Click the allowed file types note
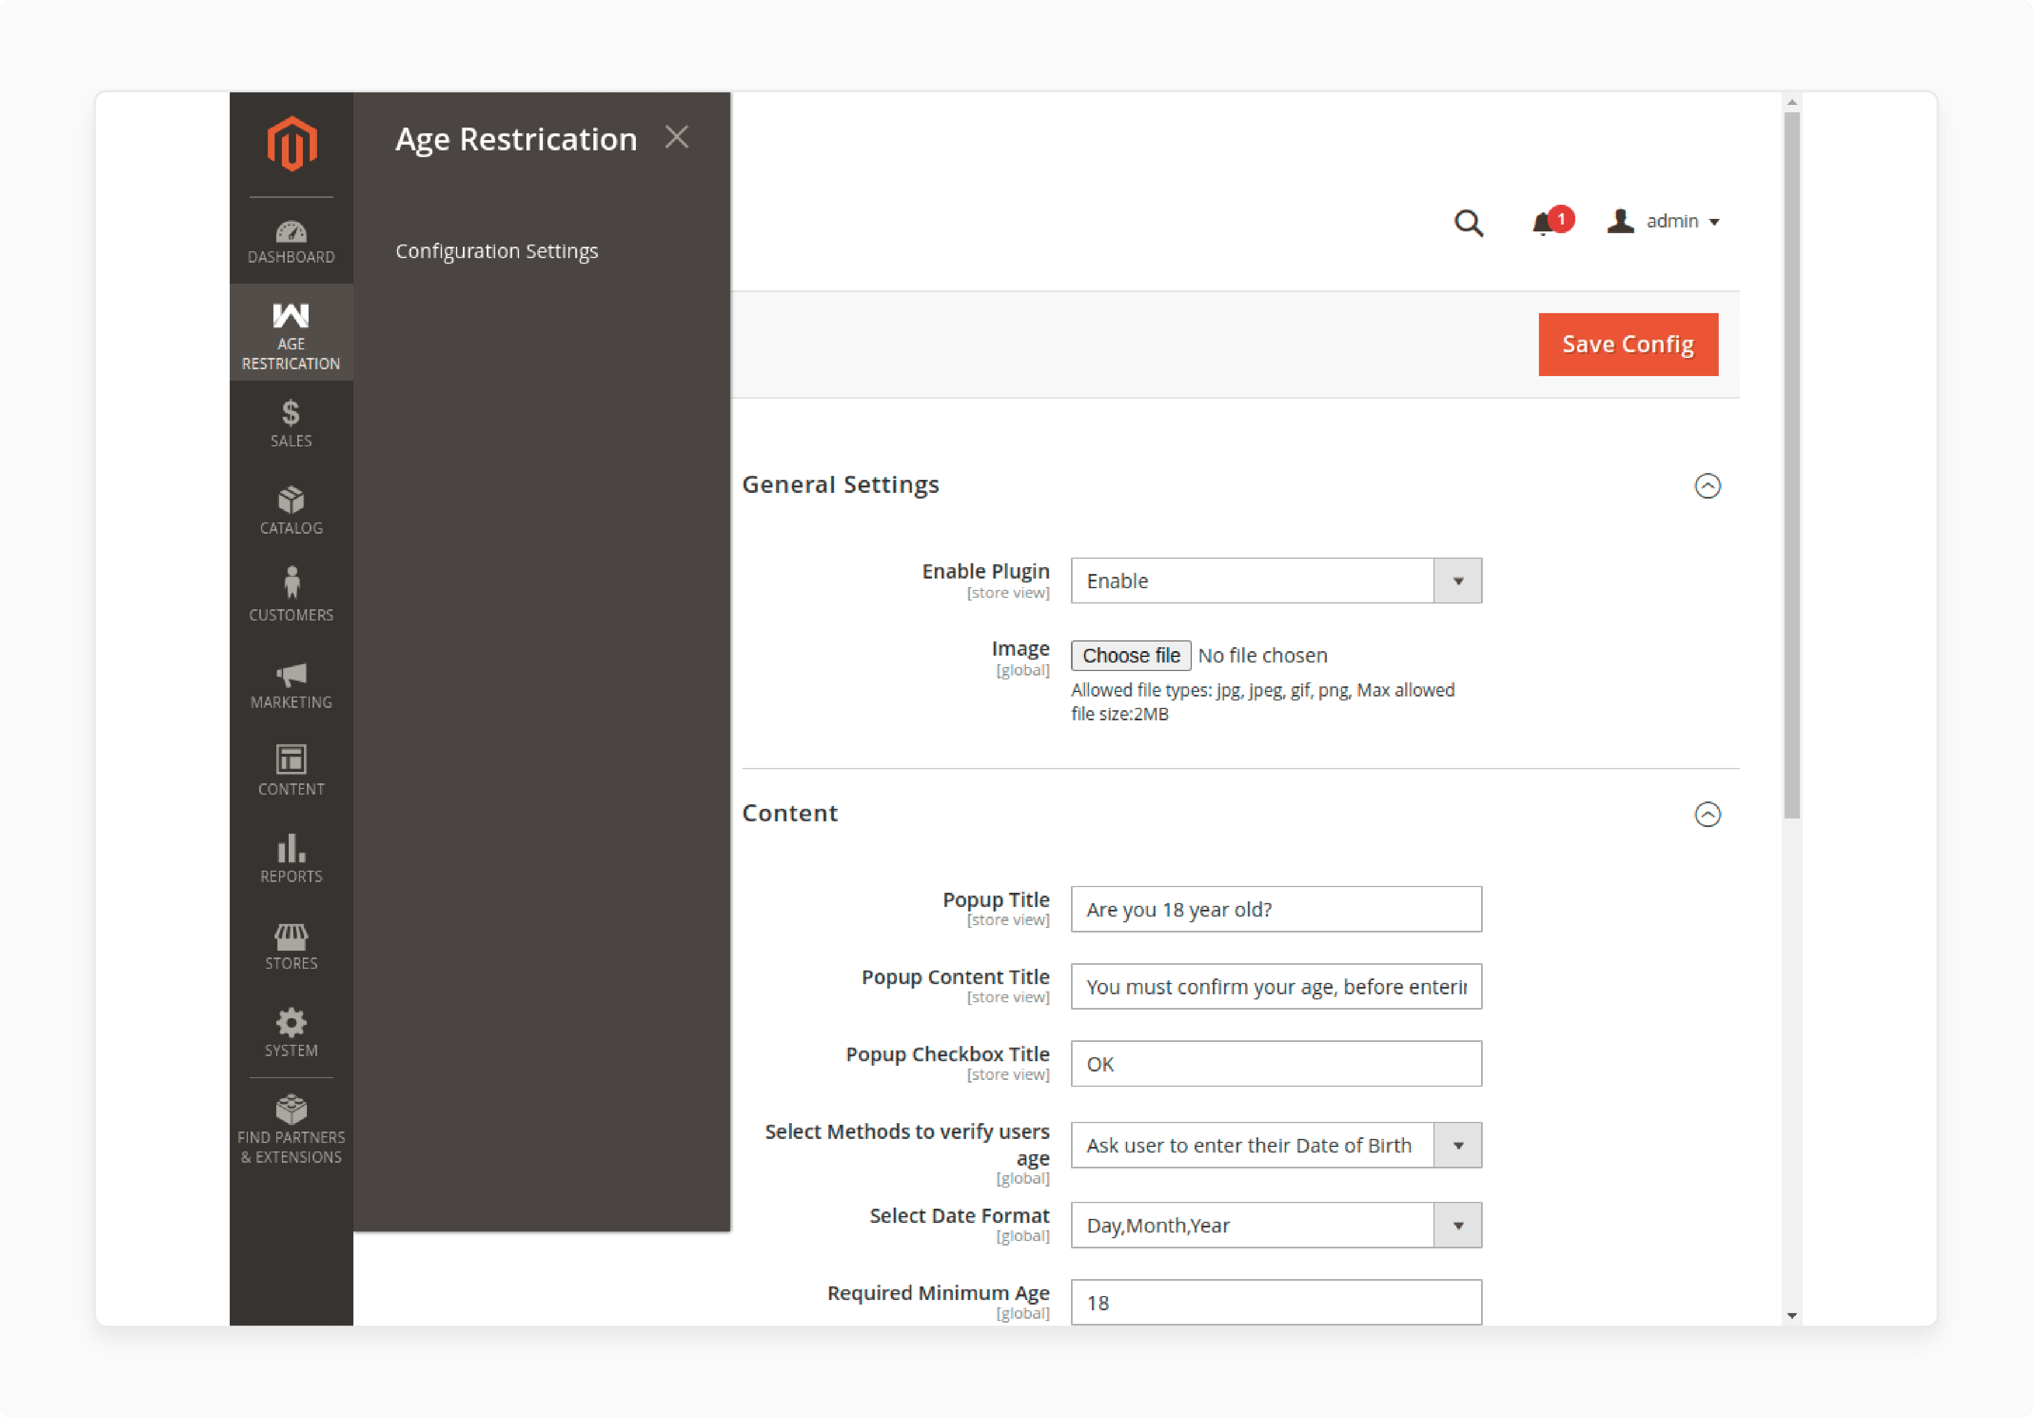The width and height of the screenshot is (2033, 1418). click(x=1263, y=702)
